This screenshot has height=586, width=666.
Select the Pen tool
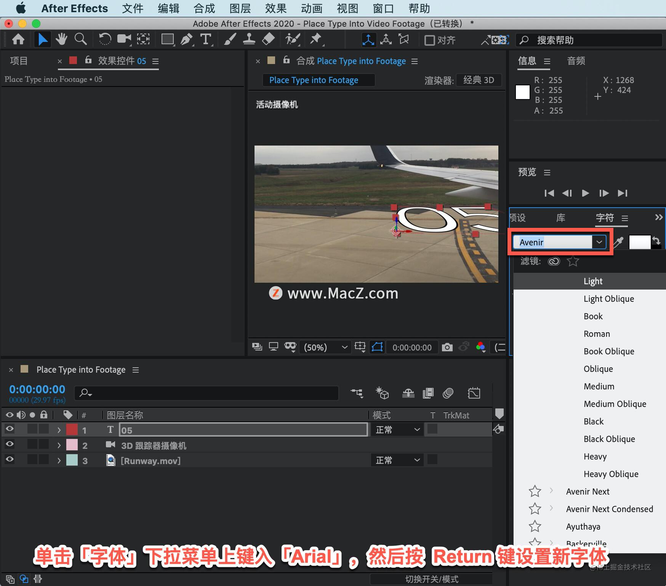pyautogui.click(x=187, y=40)
